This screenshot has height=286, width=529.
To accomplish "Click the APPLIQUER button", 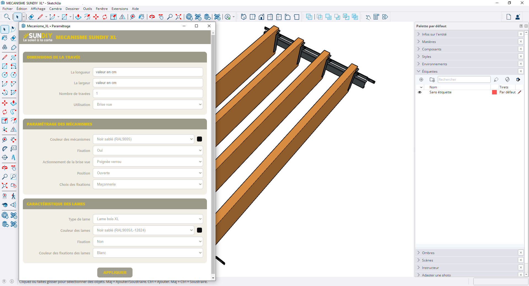I will (115, 273).
